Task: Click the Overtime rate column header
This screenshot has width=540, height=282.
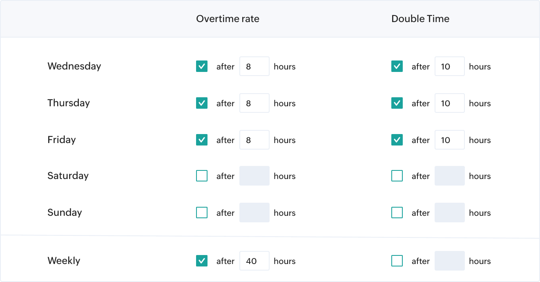Action: (x=228, y=19)
